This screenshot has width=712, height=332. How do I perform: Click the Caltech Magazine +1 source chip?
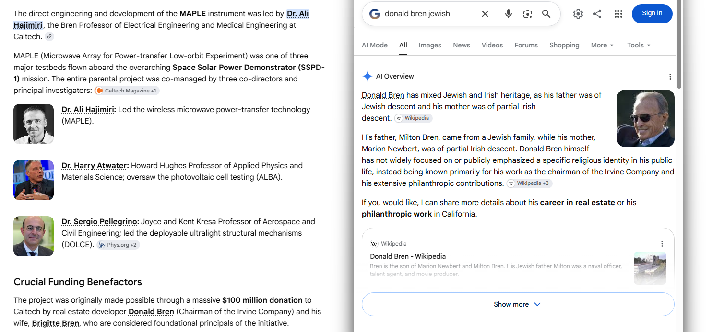click(x=127, y=91)
